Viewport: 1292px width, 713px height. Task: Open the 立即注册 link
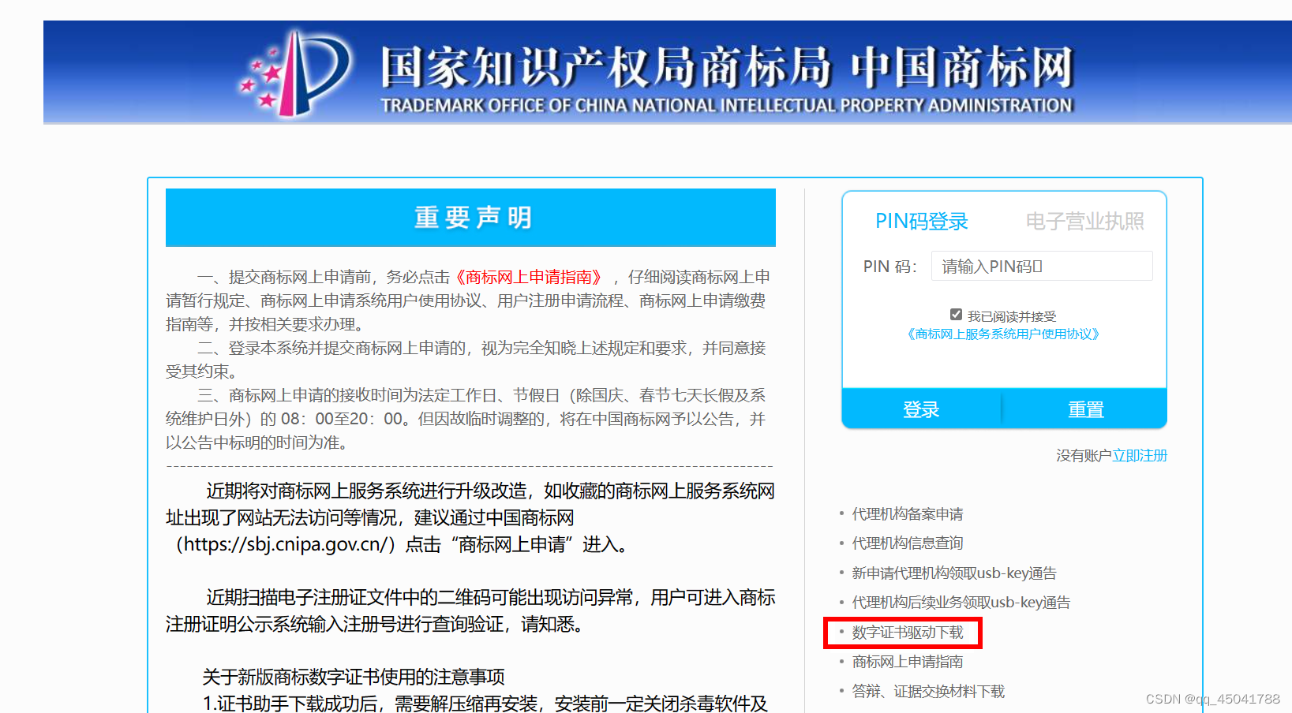1139,456
